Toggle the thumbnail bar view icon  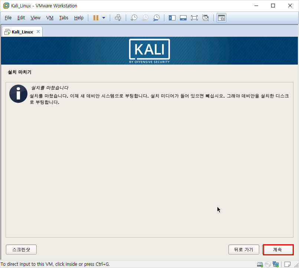(183, 18)
